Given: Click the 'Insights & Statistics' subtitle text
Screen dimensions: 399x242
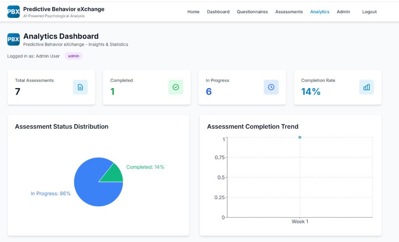Looking at the screenshot, I should (x=108, y=44).
